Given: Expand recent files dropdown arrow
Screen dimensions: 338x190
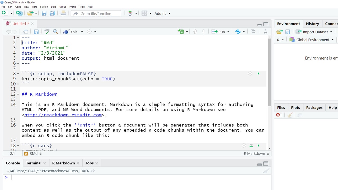Looking at the screenshot, I should tap(36, 13).
